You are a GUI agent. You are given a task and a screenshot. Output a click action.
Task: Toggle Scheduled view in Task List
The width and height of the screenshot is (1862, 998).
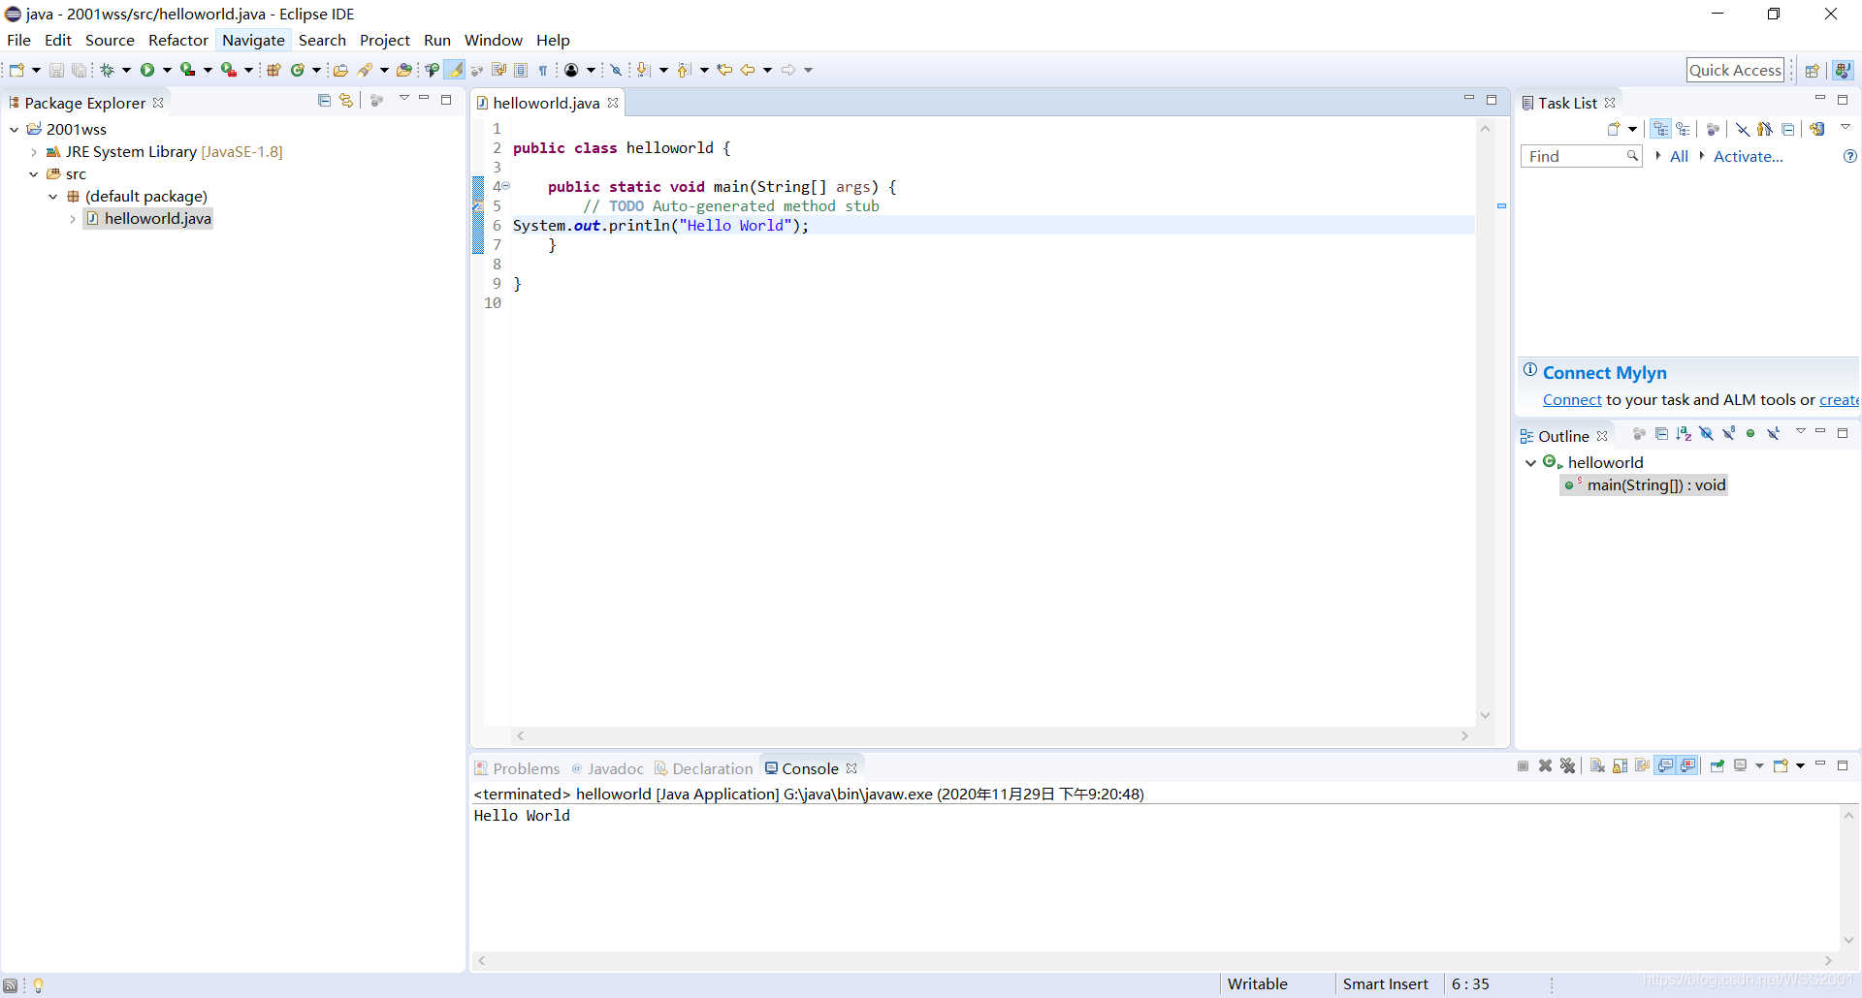pyautogui.click(x=1683, y=129)
